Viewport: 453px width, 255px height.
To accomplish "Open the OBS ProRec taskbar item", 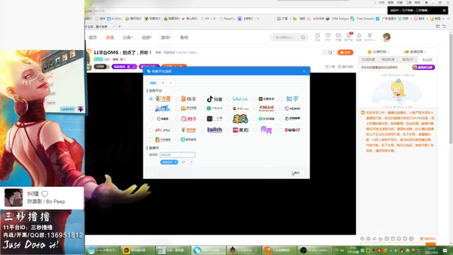I will 314,250.
